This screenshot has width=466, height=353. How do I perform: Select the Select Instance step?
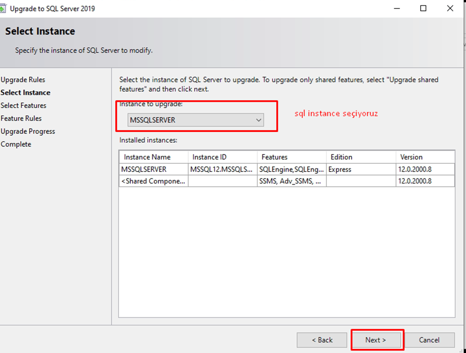[x=26, y=92]
